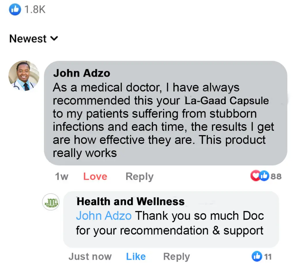Click the Just now timestamp
The height and width of the screenshot is (267, 295).
[90, 256]
